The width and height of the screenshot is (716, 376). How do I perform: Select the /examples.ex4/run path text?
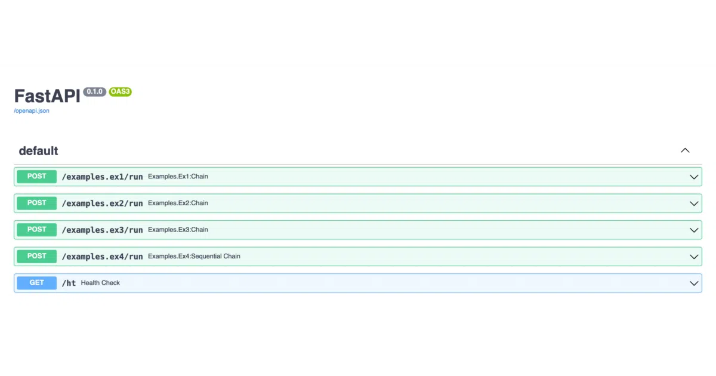click(x=103, y=257)
